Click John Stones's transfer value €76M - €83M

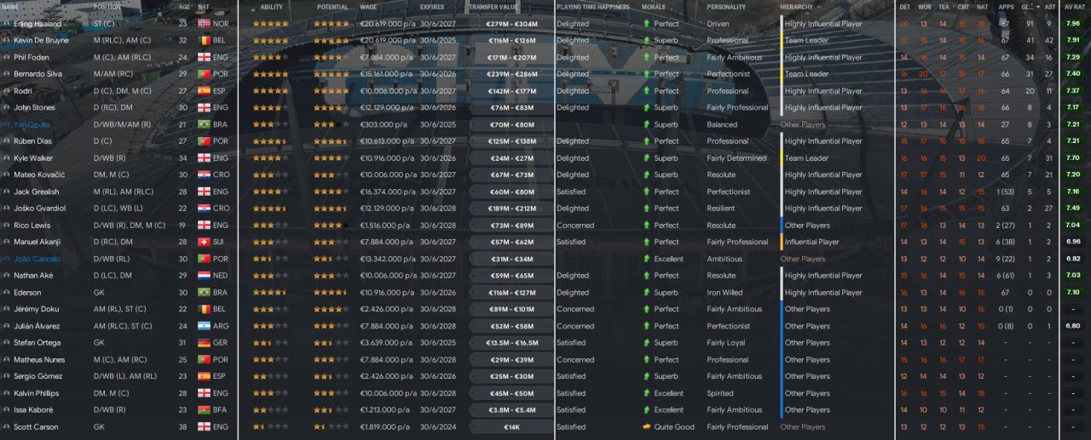[x=511, y=108]
